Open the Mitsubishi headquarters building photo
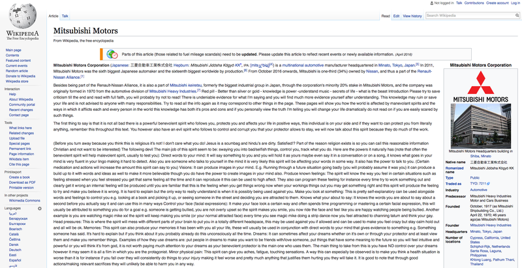Viewport: 522px width, 268px height. (x=480, y=126)
